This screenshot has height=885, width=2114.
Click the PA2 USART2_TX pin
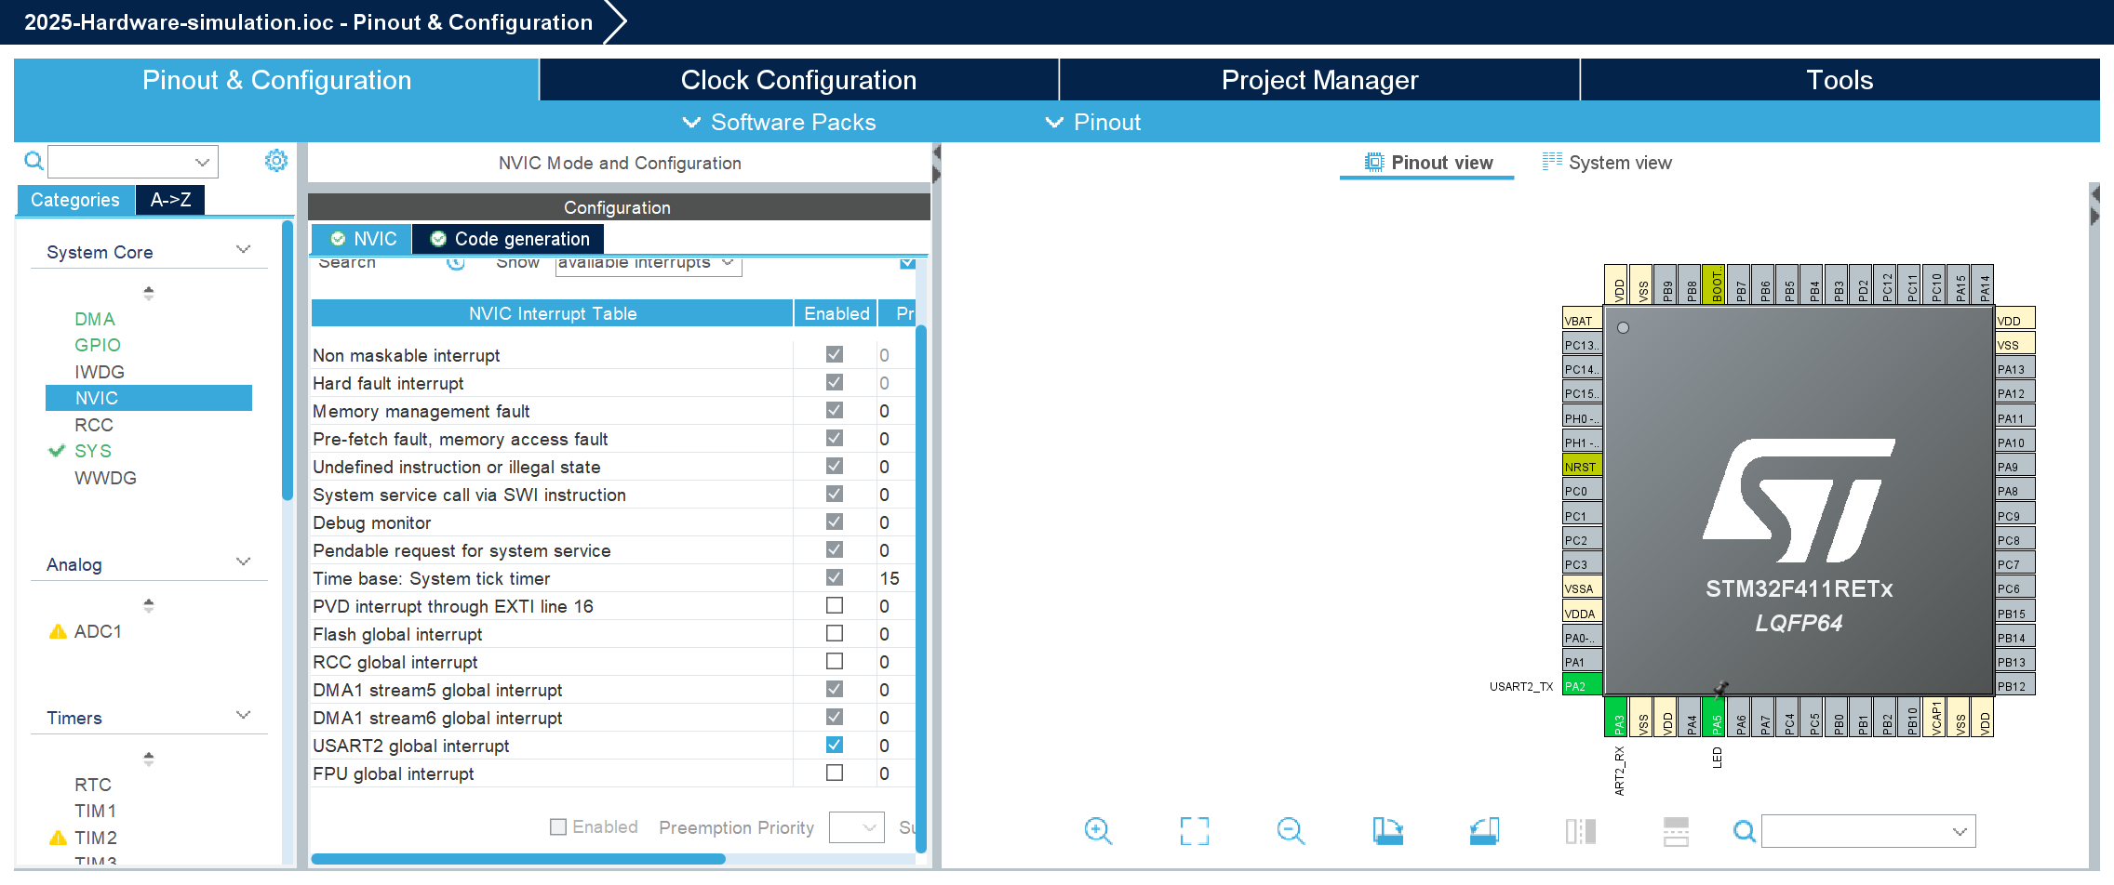(x=1582, y=686)
